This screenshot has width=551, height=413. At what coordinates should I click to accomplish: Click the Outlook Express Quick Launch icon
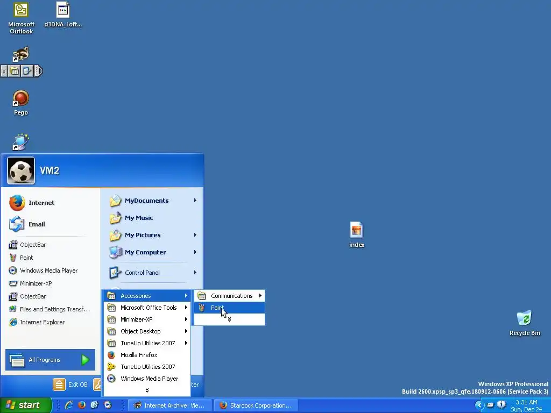click(x=95, y=405)
